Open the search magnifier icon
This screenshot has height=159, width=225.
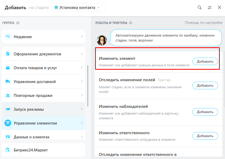(x=199, y=8)
